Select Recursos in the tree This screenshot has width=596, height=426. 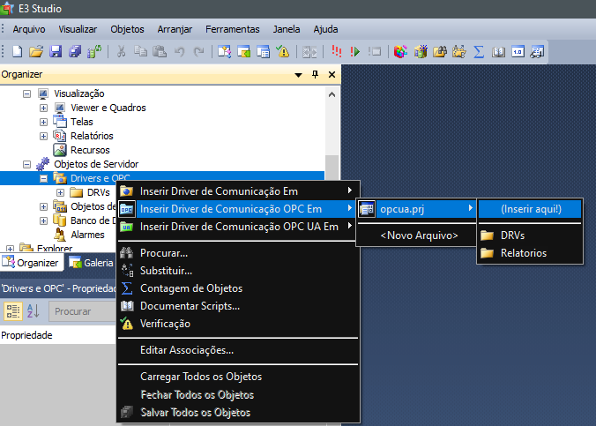[90, 150]
